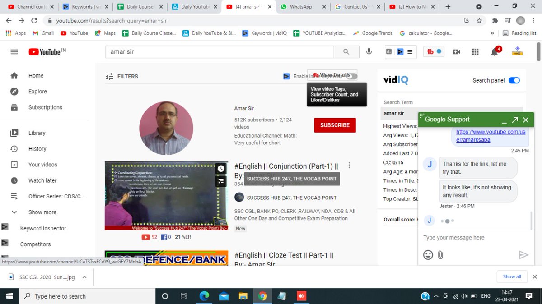The height and width of the screenshot is (304, 542).
Task: Switch to the WhatsApp tab
Action: (x=302, y=7)
